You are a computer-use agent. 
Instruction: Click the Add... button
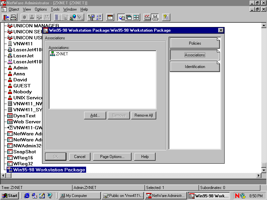click(x=95, y=115)
